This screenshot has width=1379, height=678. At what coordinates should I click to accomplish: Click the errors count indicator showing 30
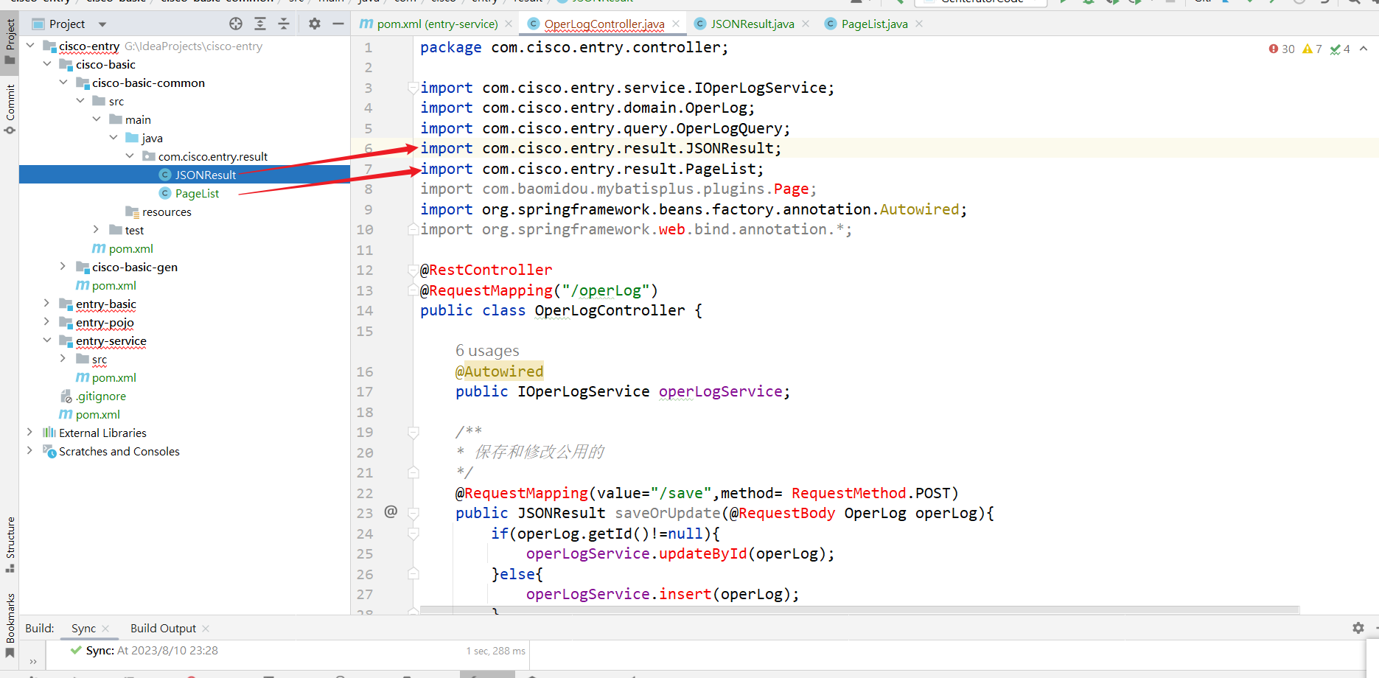tap(1282, 49)
